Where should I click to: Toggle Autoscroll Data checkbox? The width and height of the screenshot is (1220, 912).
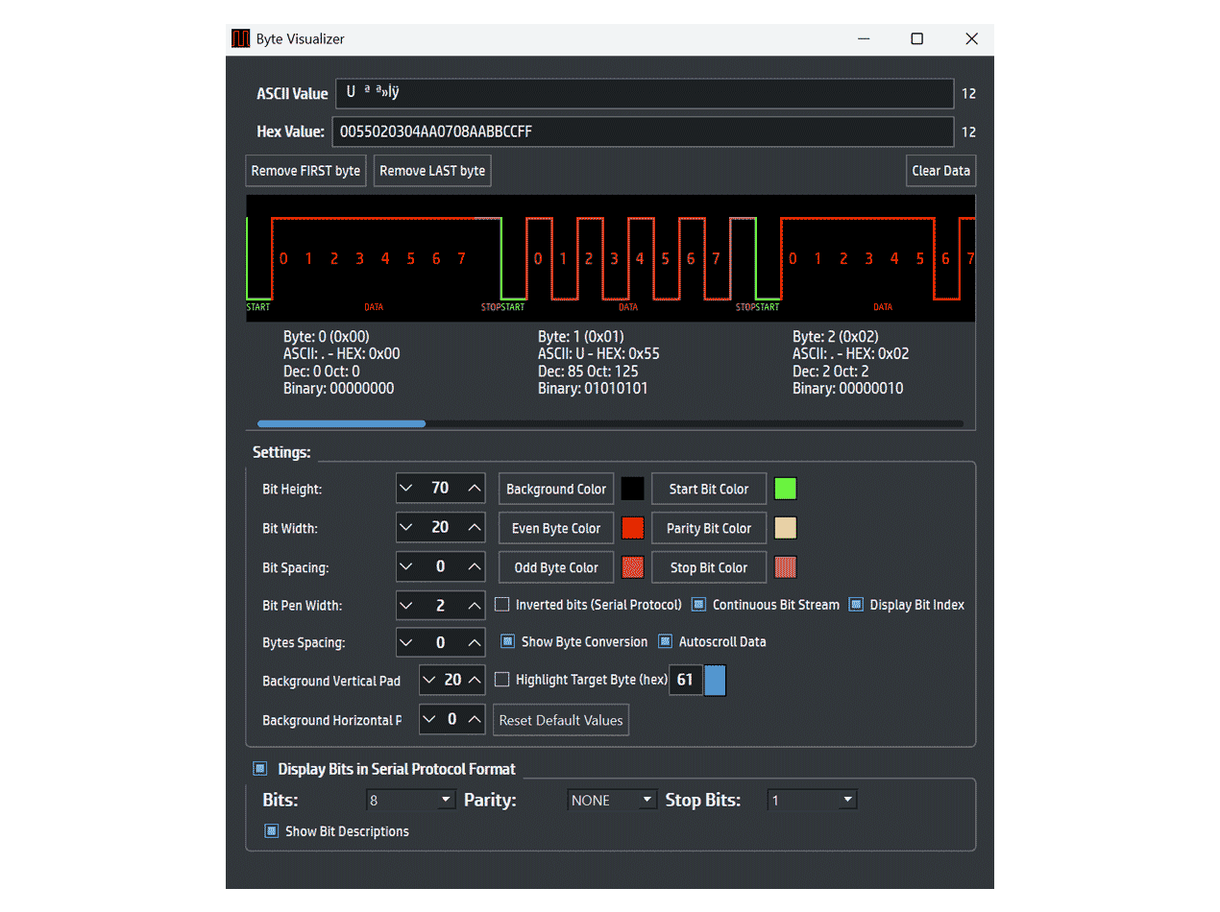coord(665,641)
